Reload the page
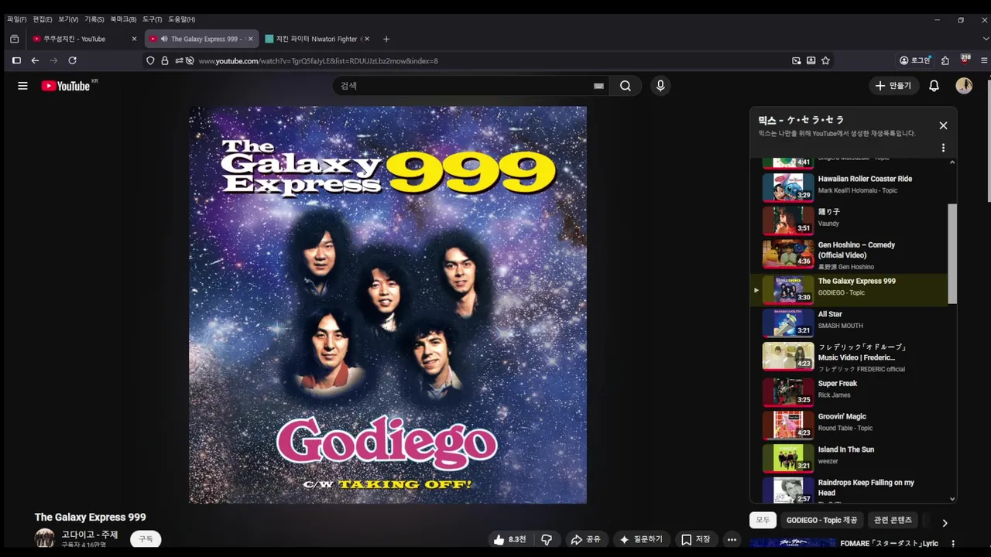Image resolution: width=991 pixels, height=557 pixels. (72, 60)
